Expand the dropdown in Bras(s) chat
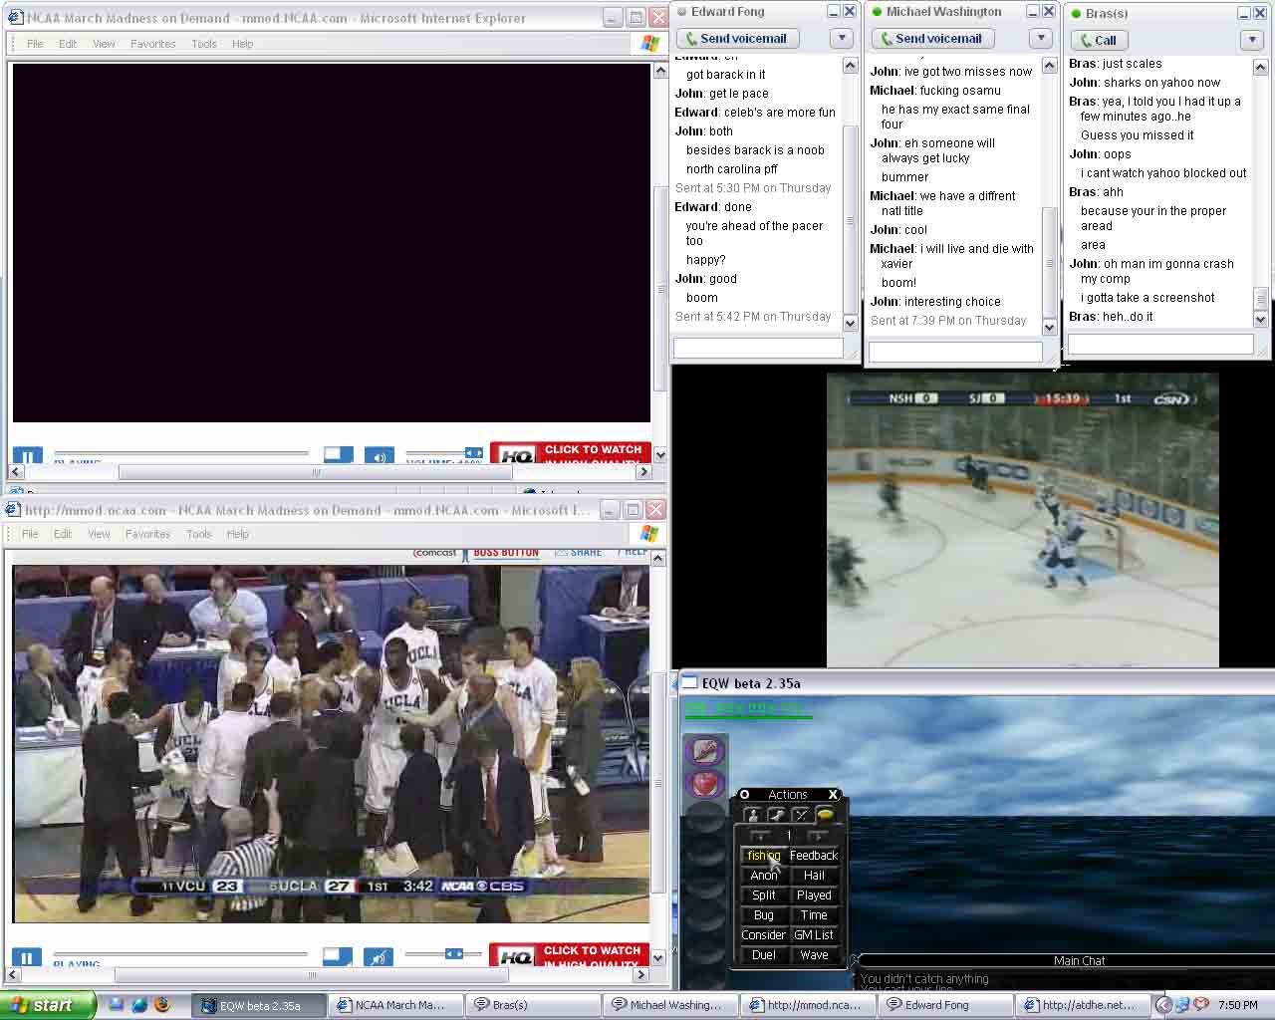This screenshot has width=1275, height=1020. coord(1253,41)
